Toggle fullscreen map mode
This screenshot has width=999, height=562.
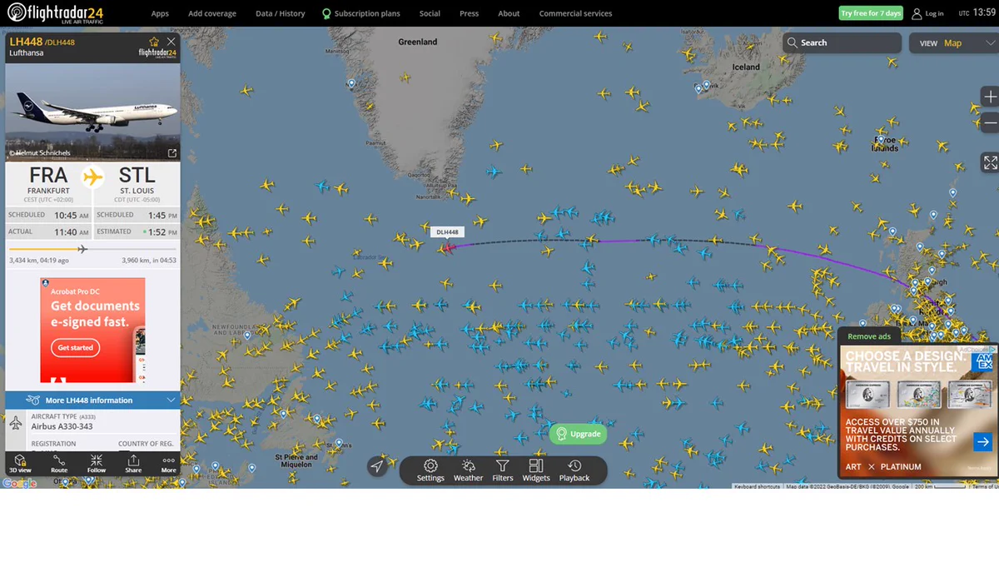(990, 162)
